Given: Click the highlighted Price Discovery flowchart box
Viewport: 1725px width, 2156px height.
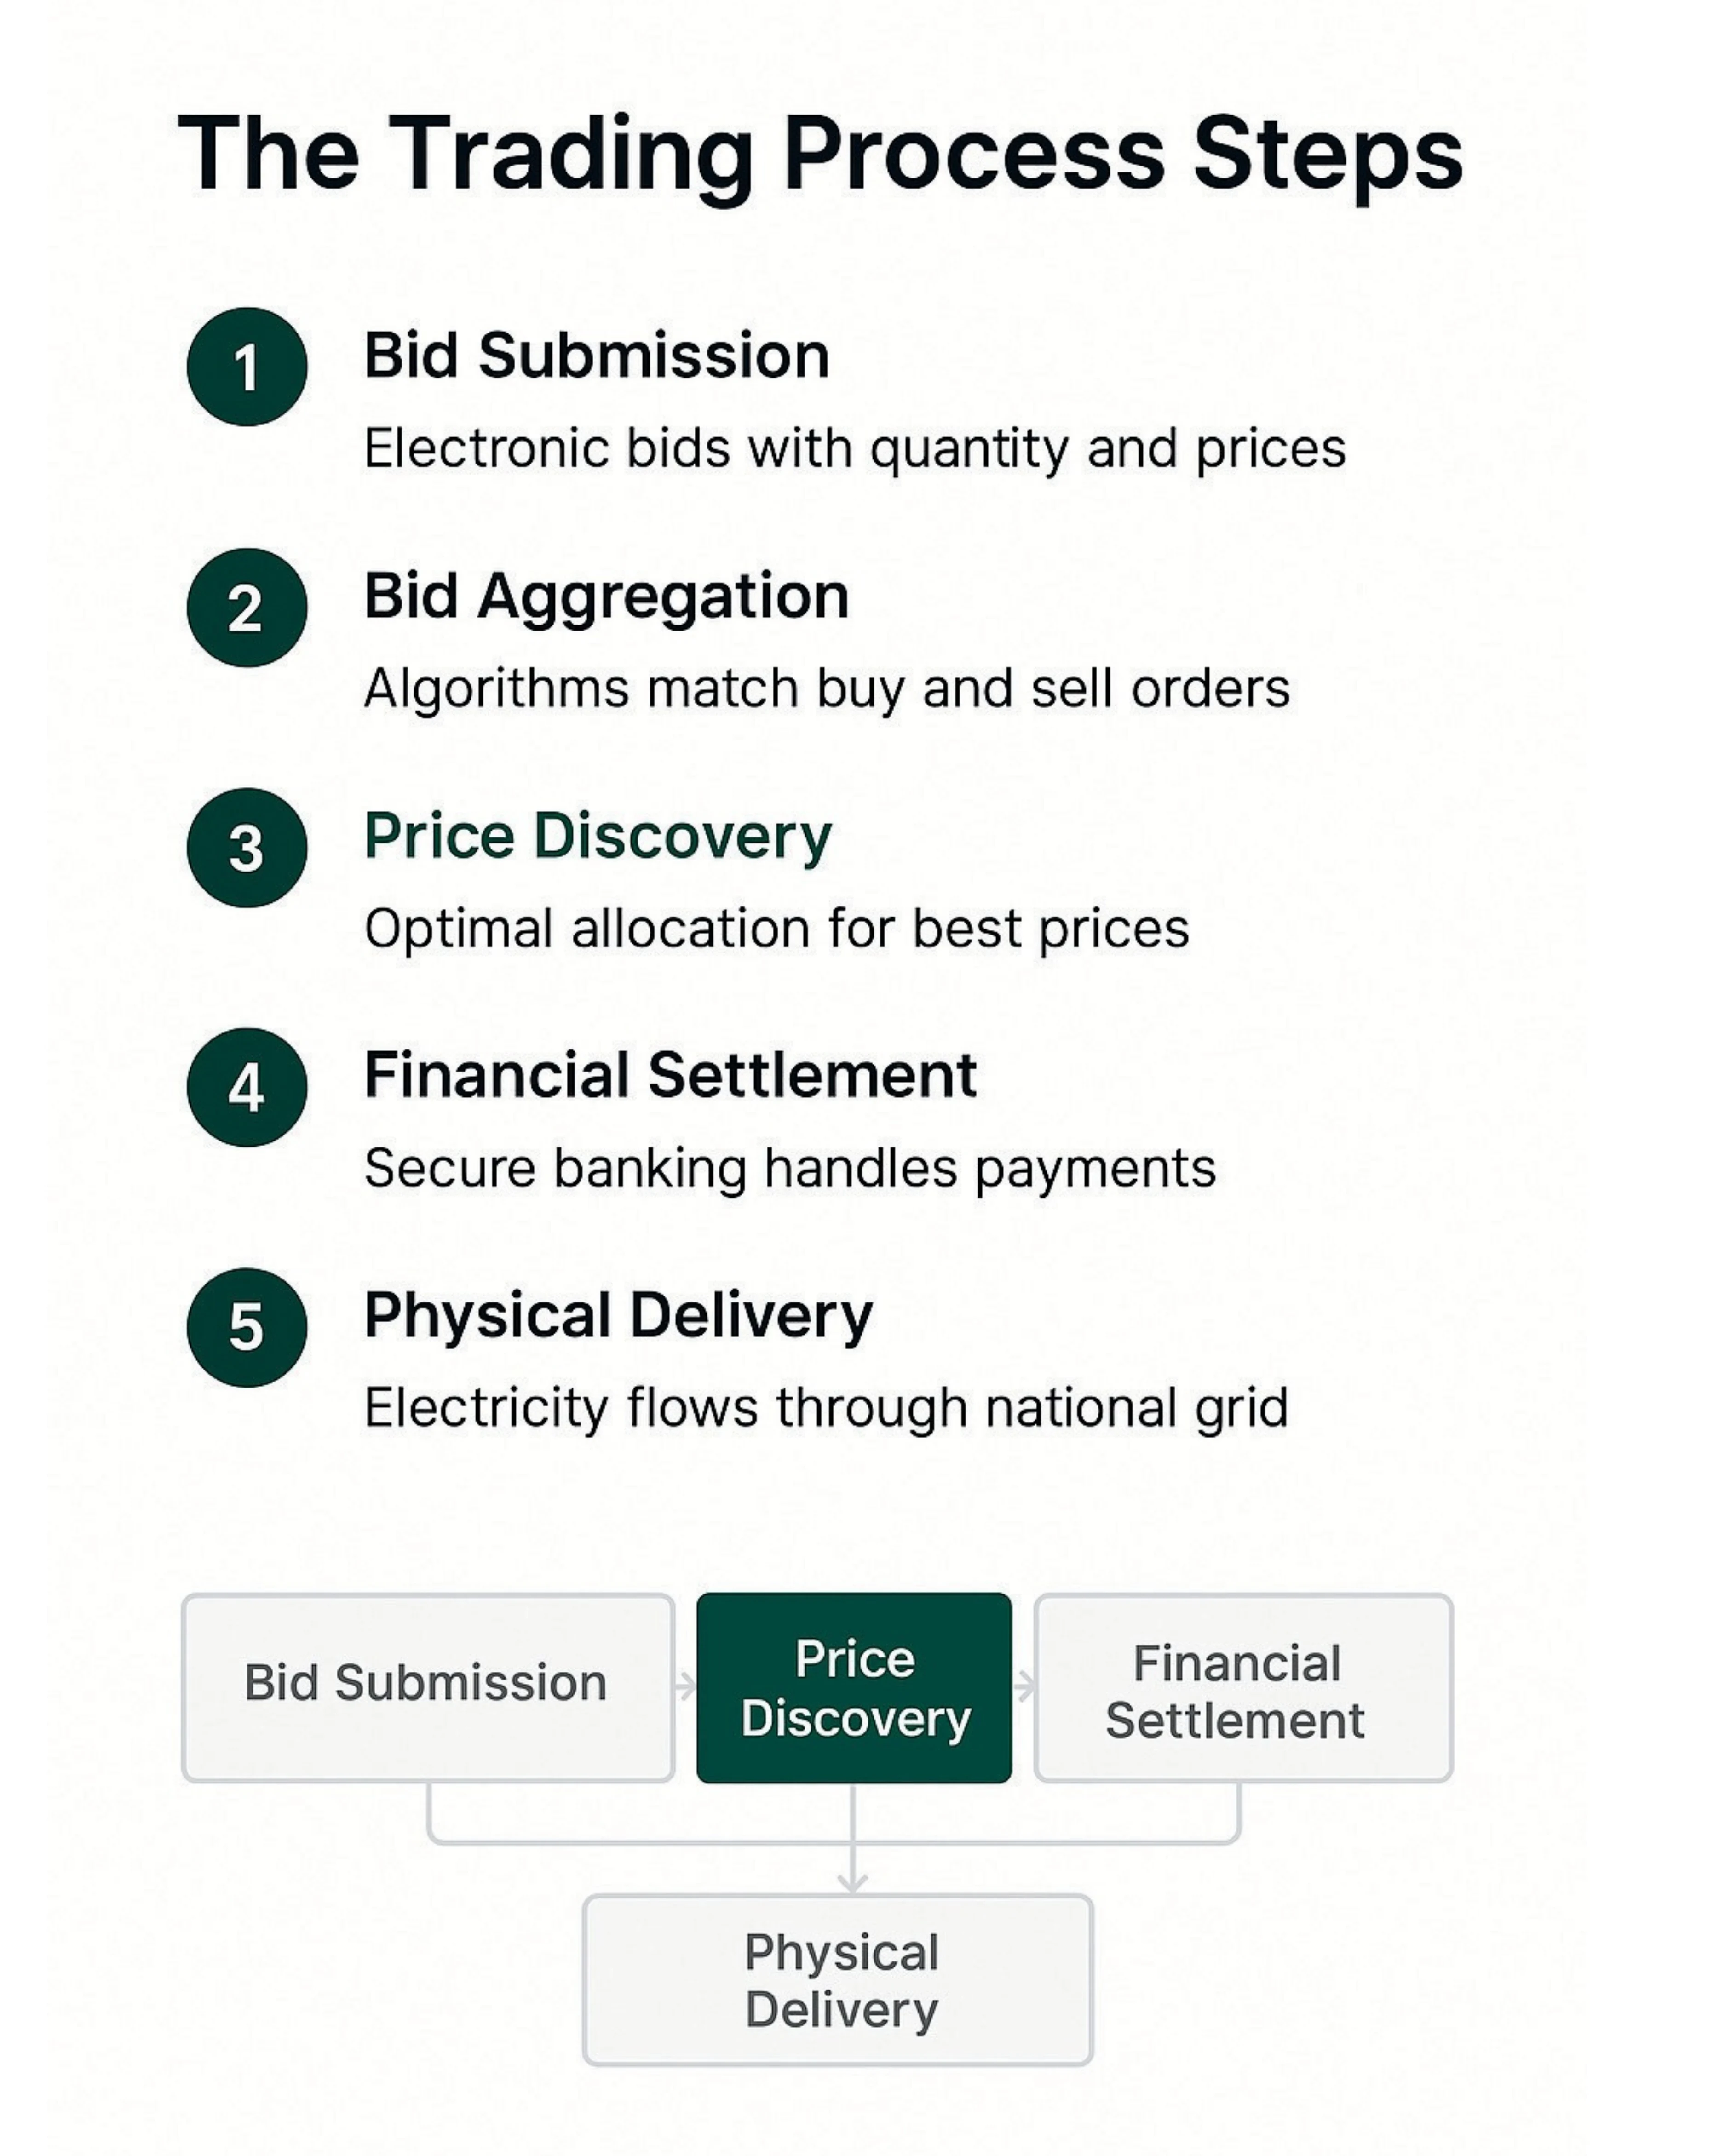Looking at the screenshot, I should (x=854, y=1688).
